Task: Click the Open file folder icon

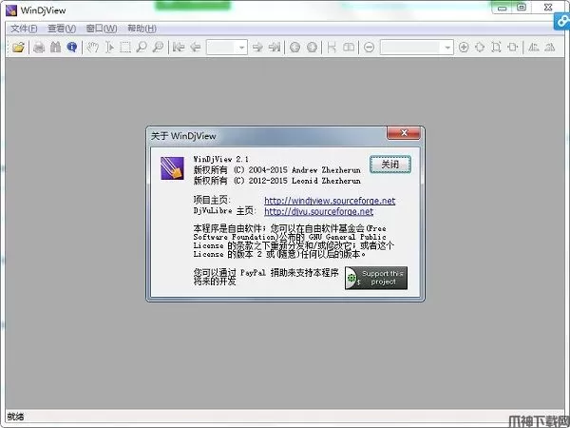Action: pos(18,48)
